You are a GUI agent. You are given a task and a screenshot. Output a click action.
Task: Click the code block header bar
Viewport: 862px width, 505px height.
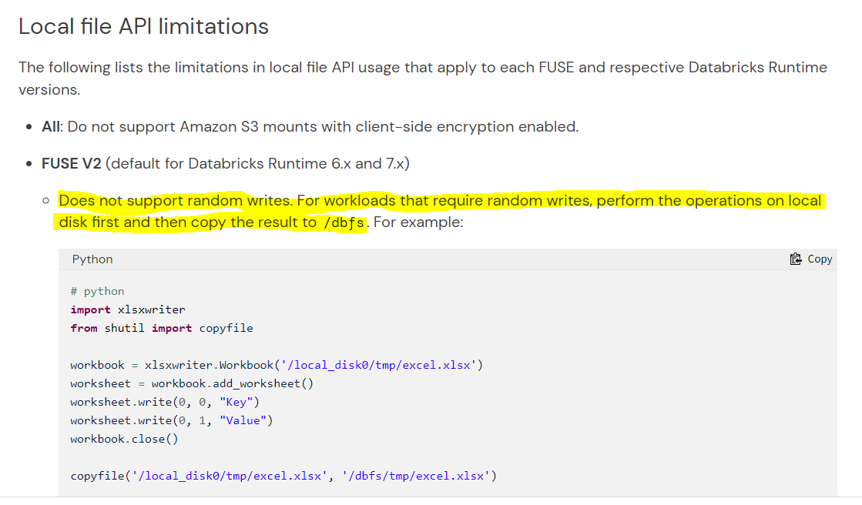[x=431, y=259]
